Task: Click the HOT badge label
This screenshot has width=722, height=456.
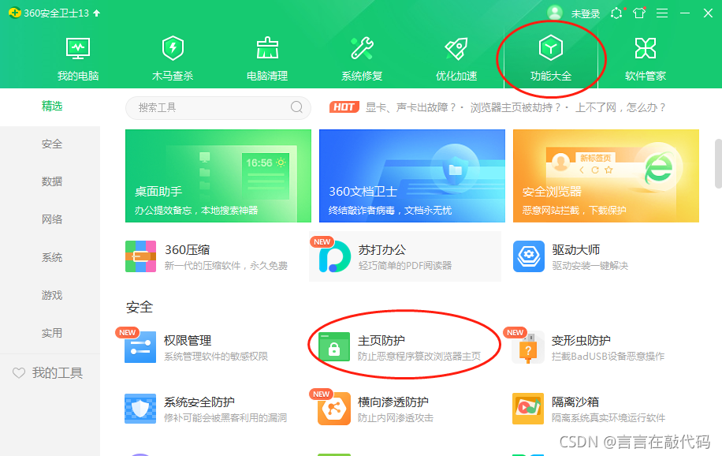Action: [x=344, y=107]
